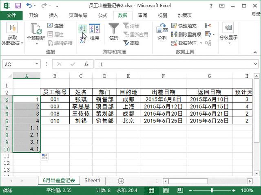Viewport: 261px width, 195px height.
Task: Click the zoom slider handle
Action: [212, 191]
